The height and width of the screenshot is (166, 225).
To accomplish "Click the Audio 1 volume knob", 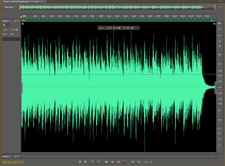I will coord(8,30).
